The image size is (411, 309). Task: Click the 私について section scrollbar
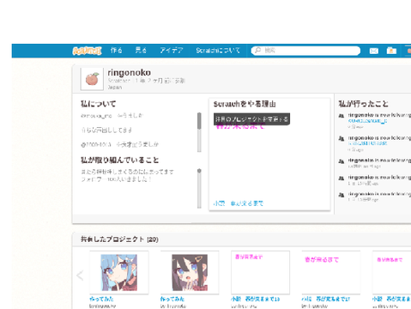[x=199, y=132]
